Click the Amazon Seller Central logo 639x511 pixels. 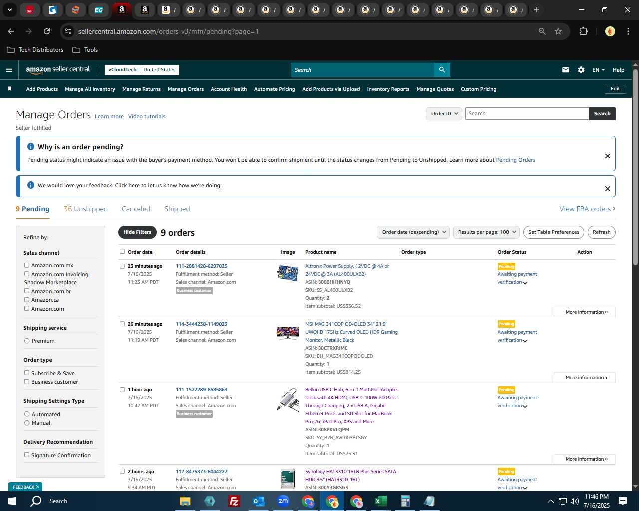pyautogui.click(x=58, y=70)
